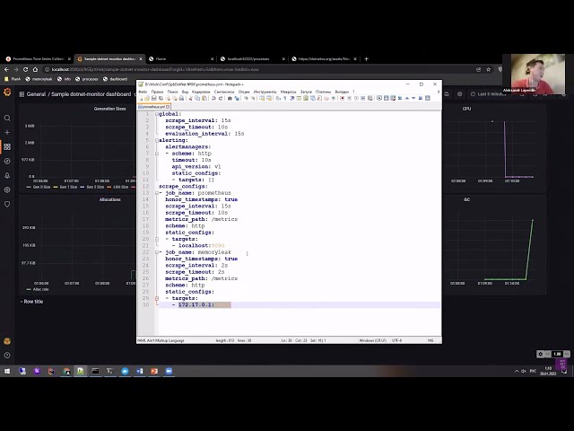
Task: Click the Zoom In toolbar icon
Action: coord(247,98)
